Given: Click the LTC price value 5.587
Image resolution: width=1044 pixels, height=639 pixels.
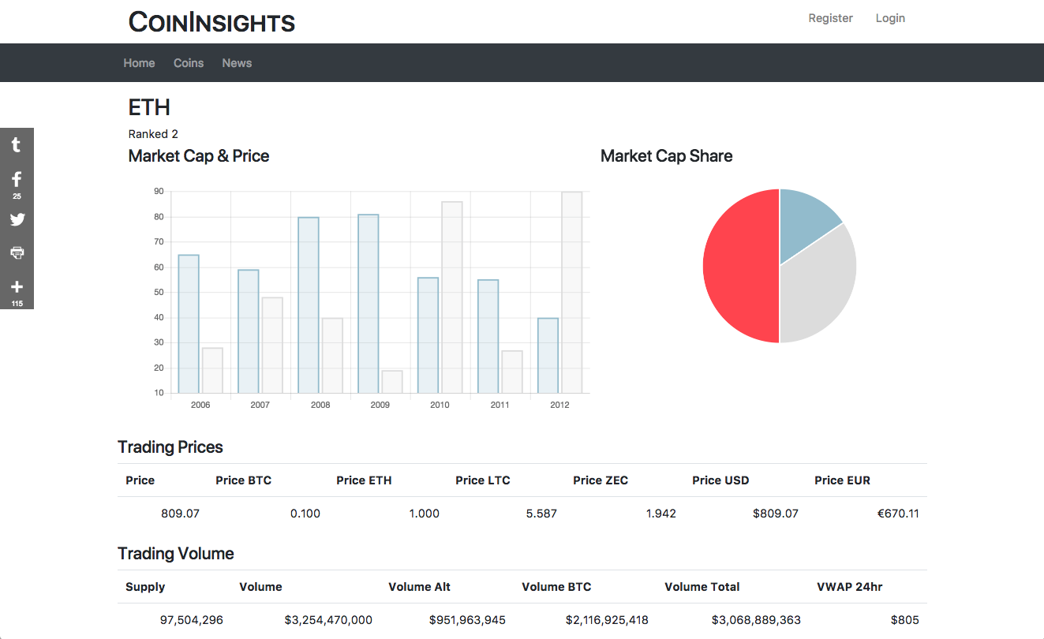Looking at the screenshot, I should [x=541, y=514].
